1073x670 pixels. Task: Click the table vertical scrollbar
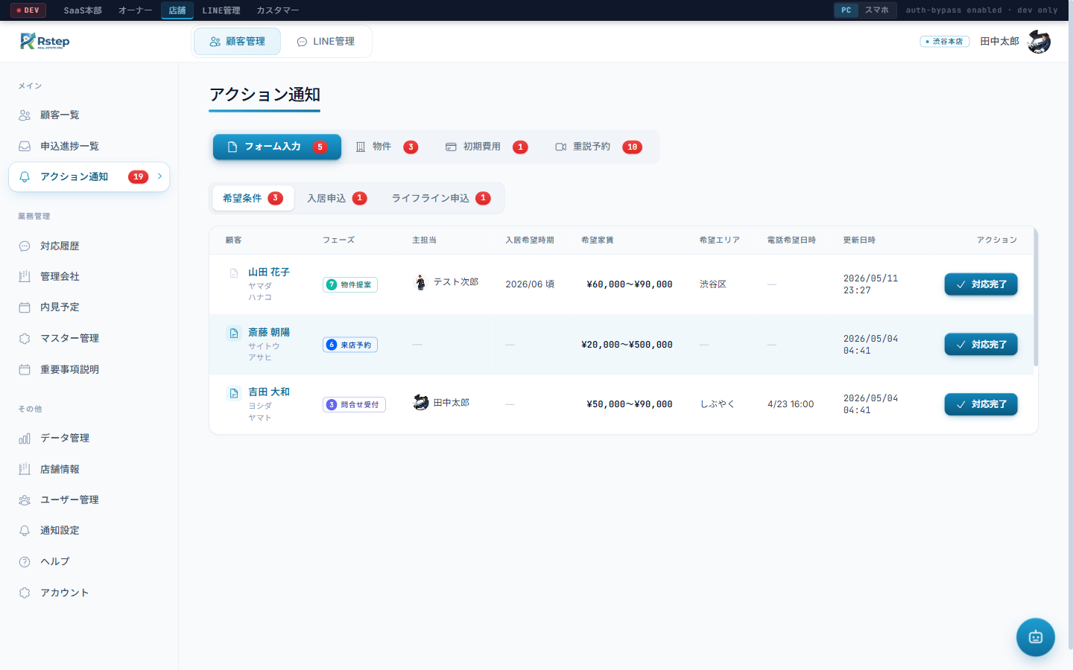tap(1036, 298)
